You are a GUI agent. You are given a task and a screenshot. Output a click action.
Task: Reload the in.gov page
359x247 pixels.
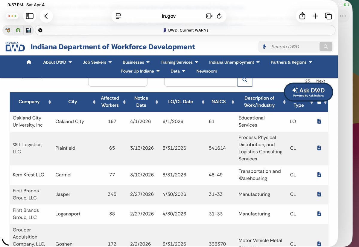pos(219,16)
